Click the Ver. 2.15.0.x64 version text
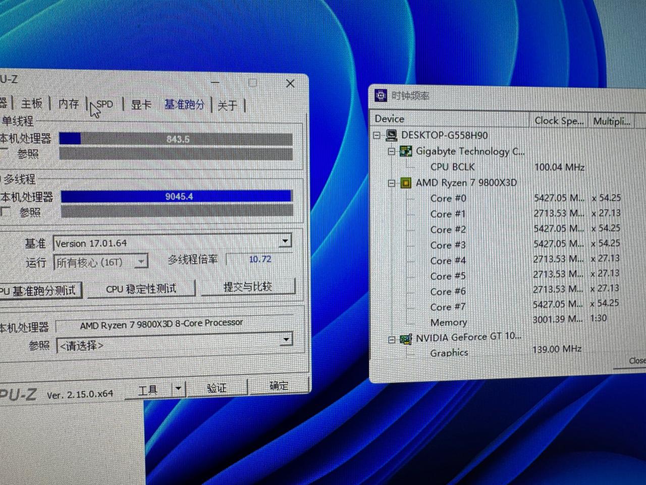The width and height of the screenshot is (646, 485). [80, 395]
